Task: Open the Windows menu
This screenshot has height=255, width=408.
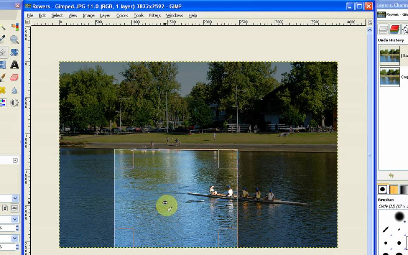Action: point(174,15)
